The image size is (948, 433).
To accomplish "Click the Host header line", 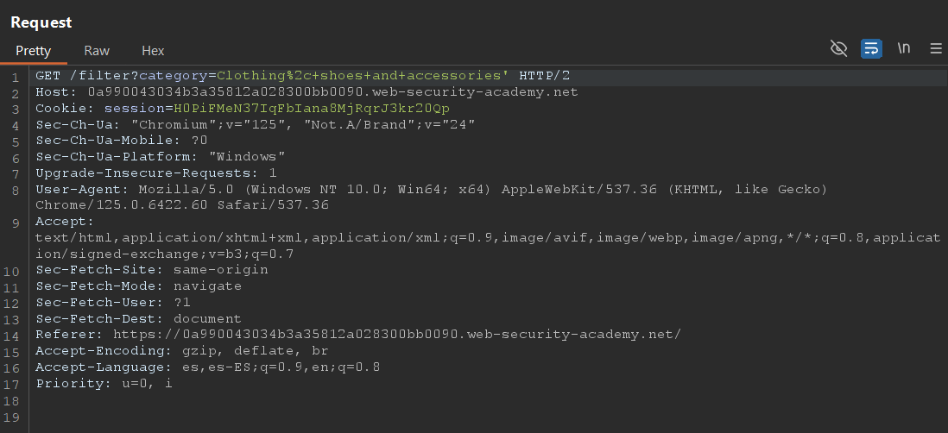I will pos(307,92).
